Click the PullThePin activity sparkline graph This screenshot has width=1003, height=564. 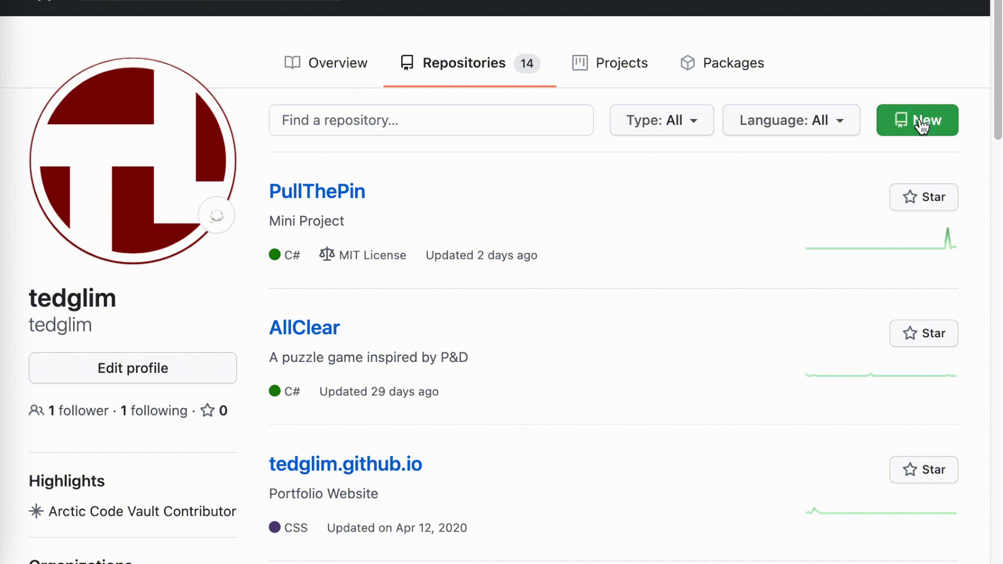point(881,239)
